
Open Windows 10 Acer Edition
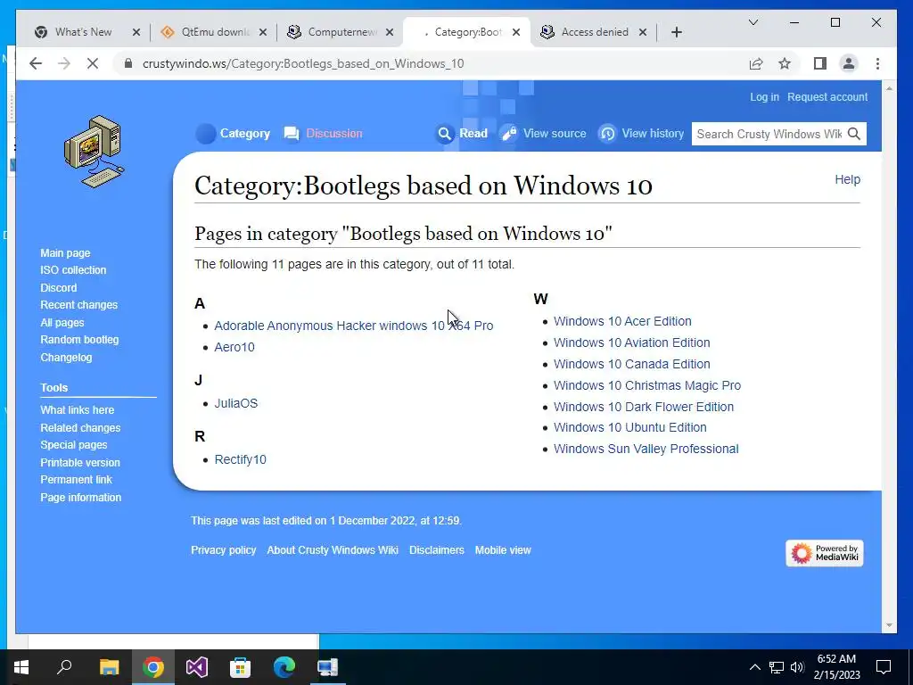(622, 321)
